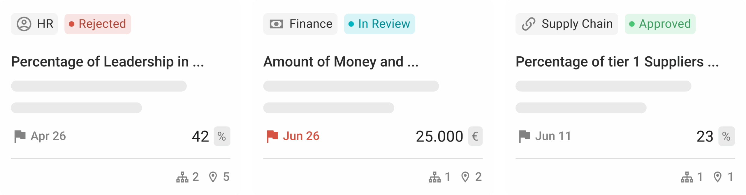Click the euro unit beside 25.000
The image size is (746, 195).
(x=475, y=136)
